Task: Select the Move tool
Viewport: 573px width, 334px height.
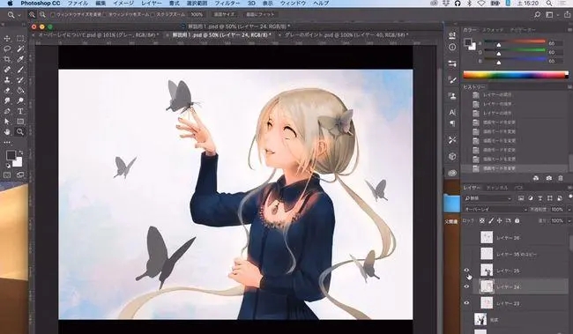Action: [x=7, y=39]
